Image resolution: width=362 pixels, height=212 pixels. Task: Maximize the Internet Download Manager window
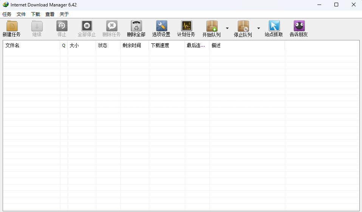(336, 5)
